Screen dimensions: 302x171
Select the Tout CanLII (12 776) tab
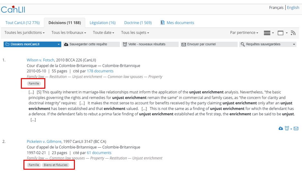pyautogui.click(x=22, y=23)
